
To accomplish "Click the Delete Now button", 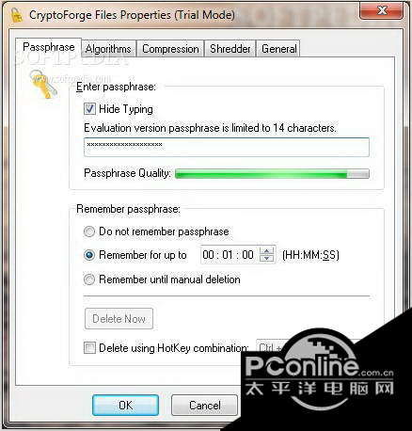I will (119, 319).
